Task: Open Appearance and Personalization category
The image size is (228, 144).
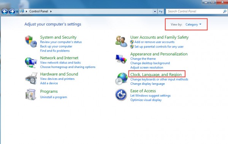Action: 159,54
